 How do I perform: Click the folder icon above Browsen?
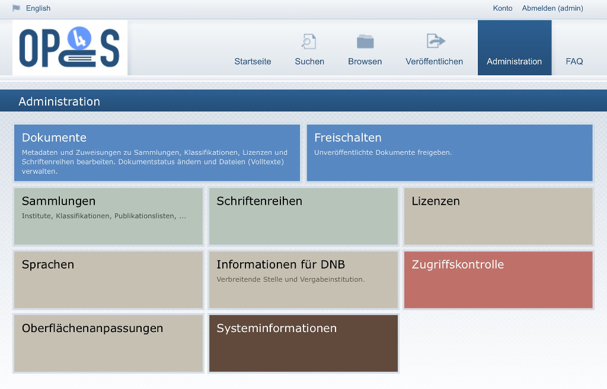tap(365, 42)
